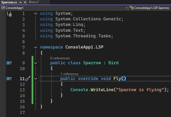Collapse the Fly method block
Viewport: 171px width, 117px height.
35,79
